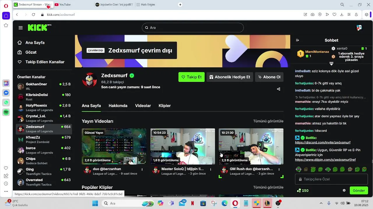Open Opera sidebar history clock

[x=6, y=184]
